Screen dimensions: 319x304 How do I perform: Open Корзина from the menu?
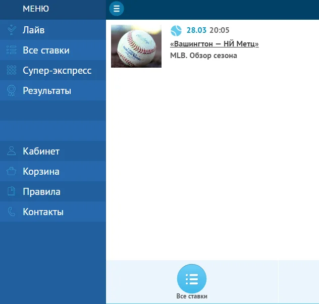[x=53, y=171]
